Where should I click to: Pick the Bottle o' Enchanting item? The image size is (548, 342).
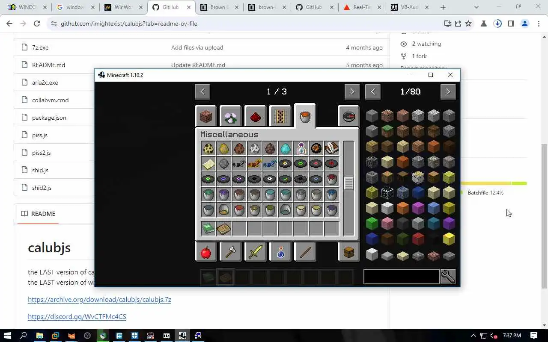301,148
